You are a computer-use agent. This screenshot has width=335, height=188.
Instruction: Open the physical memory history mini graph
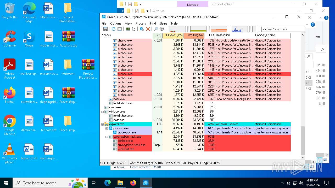click(x=219, y=29)
